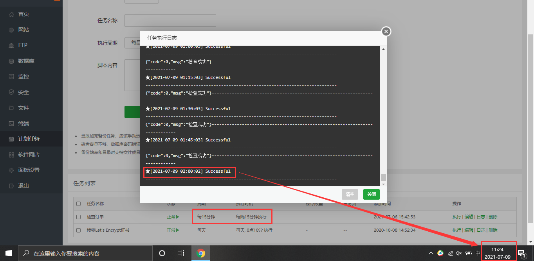Screen dimensions: 534x261
Task: Click the 清空 button in log dialog
Action: 350,194
